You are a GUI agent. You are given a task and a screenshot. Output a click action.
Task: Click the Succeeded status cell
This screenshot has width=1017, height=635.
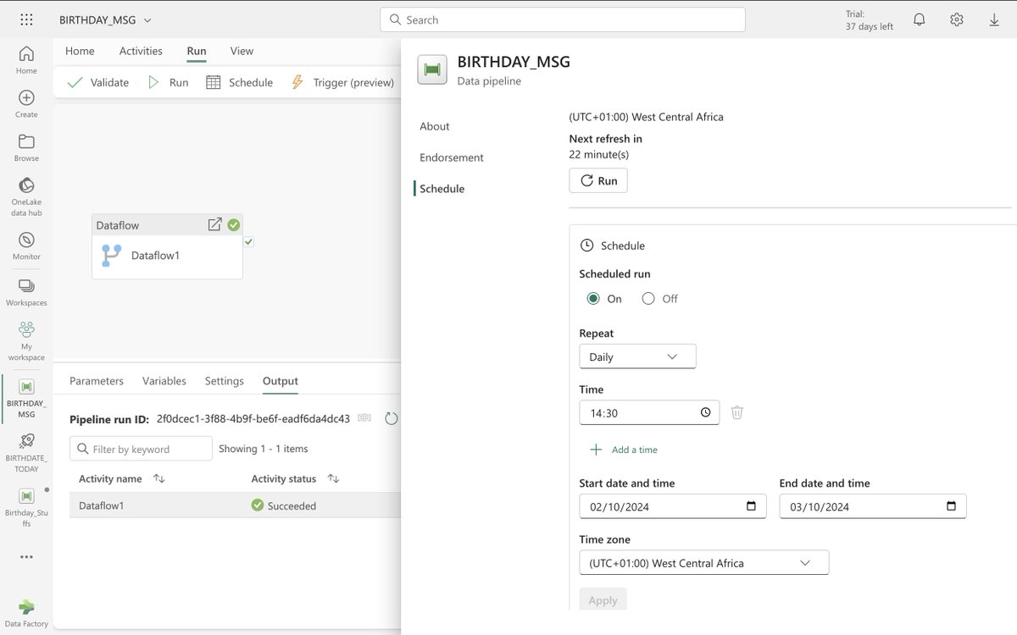284,505
